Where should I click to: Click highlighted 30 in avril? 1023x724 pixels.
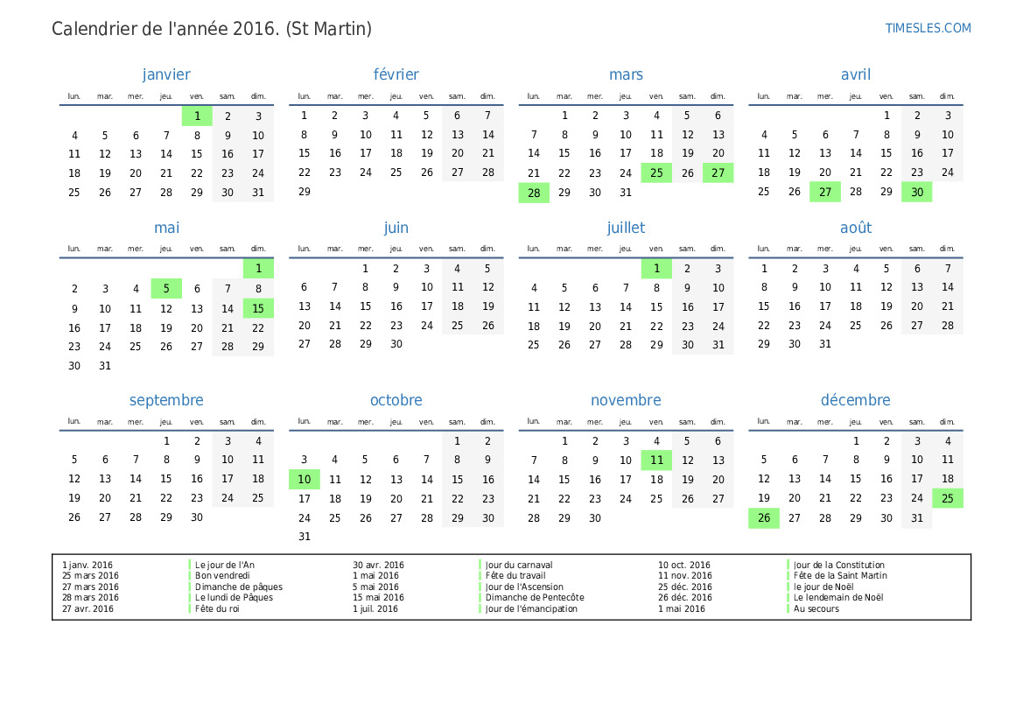(916, 193)
